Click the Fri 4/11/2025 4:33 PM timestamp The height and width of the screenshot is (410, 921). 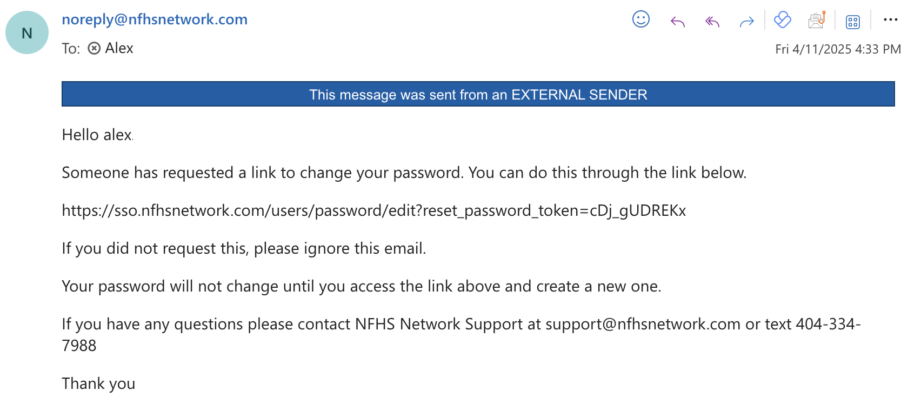click(x=837, y=49)
